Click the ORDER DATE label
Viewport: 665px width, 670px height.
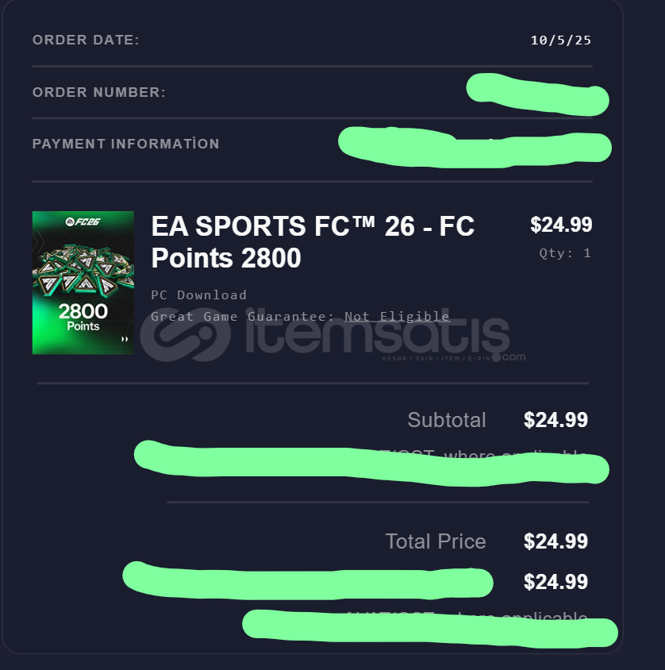(x=86, y=40)
